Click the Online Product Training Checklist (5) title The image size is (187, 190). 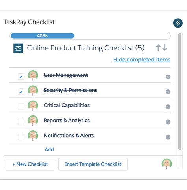86,48
